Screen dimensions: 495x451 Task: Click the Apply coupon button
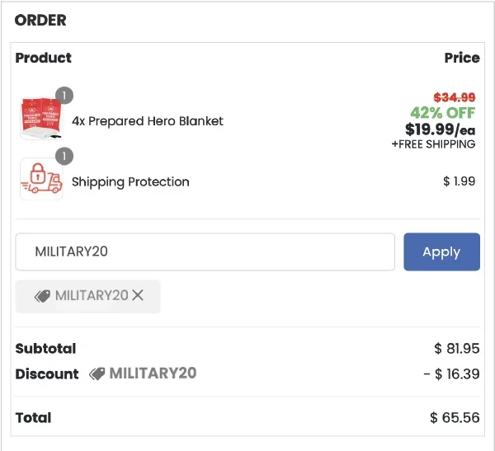(x=441, y=251)
